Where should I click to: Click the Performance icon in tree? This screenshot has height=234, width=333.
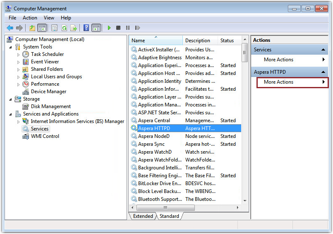pos(26,84)
